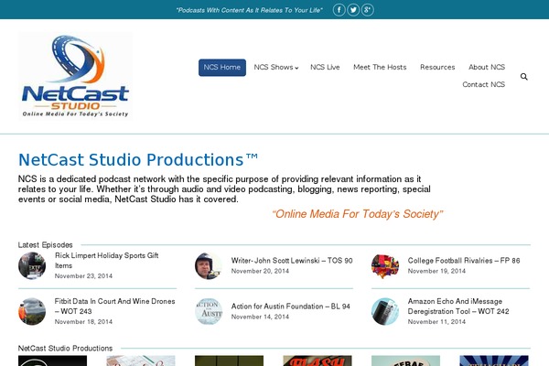Click the "Podcasts With Content" header slogan
This screenshot has height=366, width=549.
[249, 10]
